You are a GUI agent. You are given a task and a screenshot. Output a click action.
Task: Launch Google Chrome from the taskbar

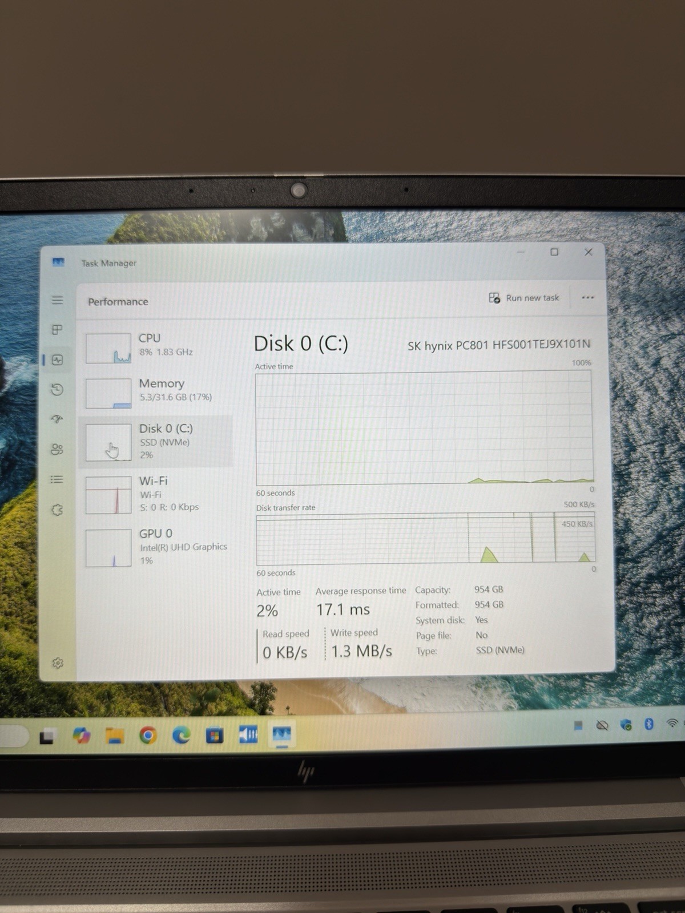pos(148,736)
